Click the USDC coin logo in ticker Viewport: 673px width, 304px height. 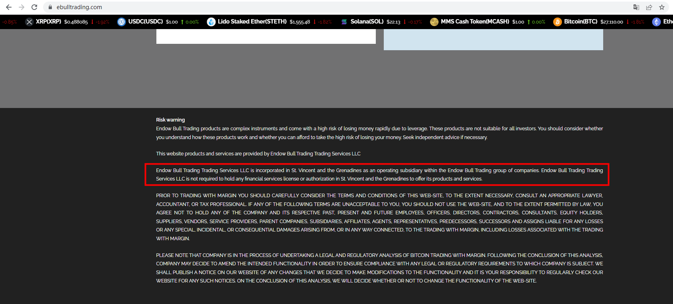[122, 22]
